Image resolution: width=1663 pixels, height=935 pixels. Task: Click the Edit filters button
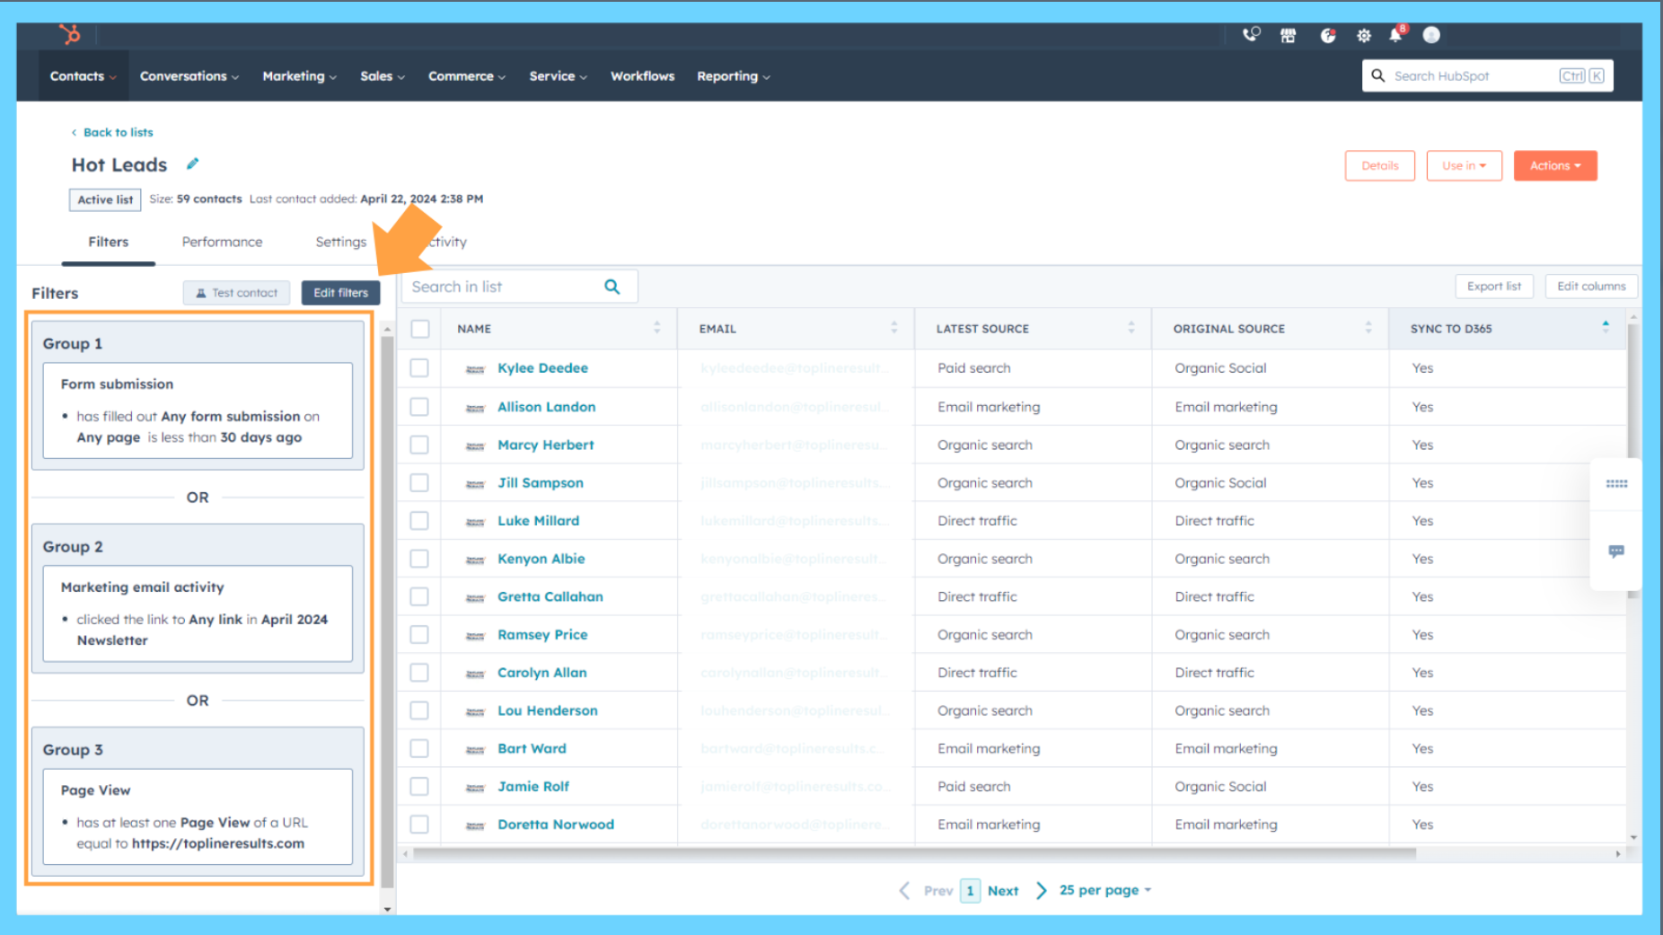click(340, 293)
